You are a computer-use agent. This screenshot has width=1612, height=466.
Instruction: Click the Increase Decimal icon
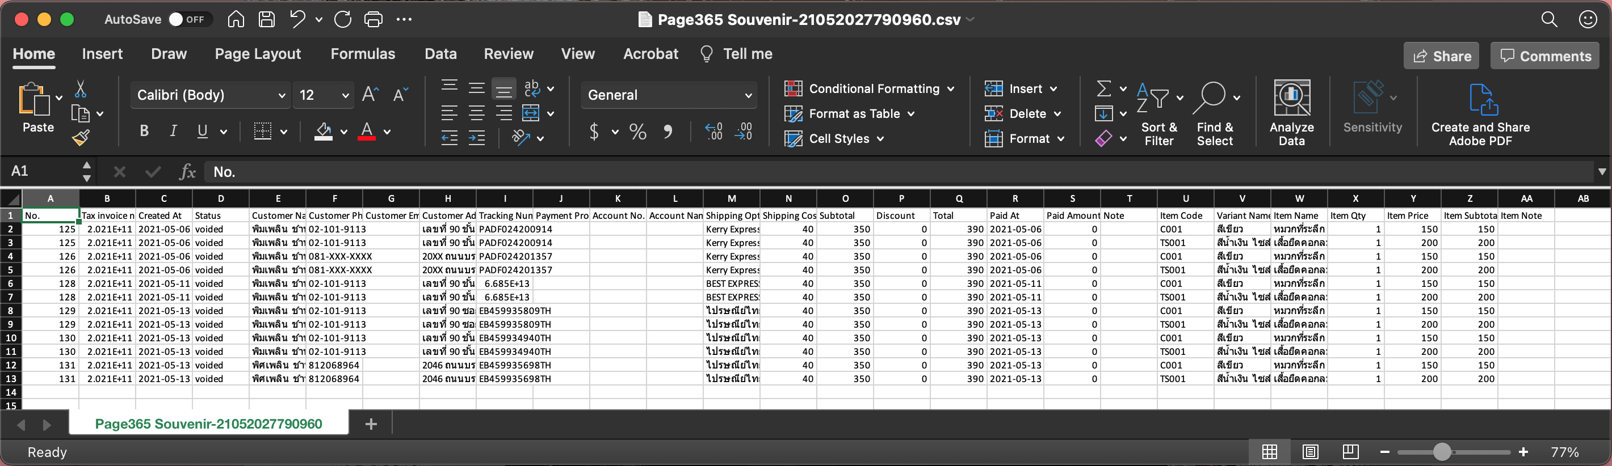pos(714,131)
